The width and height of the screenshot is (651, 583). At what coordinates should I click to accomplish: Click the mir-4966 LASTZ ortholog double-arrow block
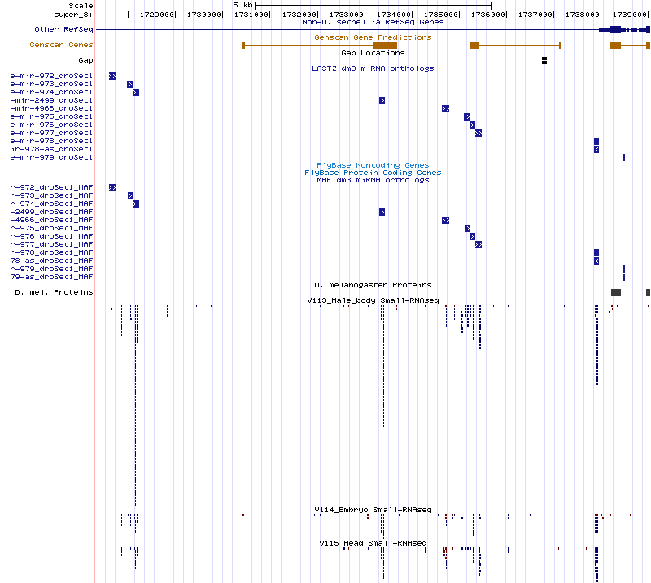(445, 108)
